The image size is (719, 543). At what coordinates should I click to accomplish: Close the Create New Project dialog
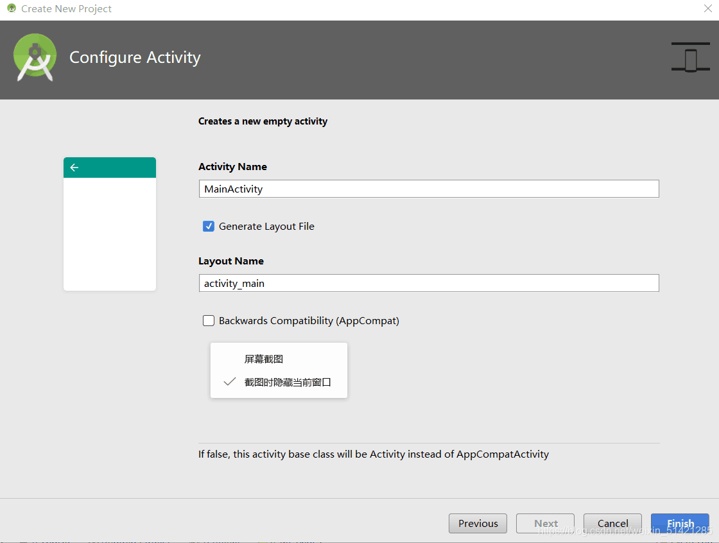[x=707, y=8]
